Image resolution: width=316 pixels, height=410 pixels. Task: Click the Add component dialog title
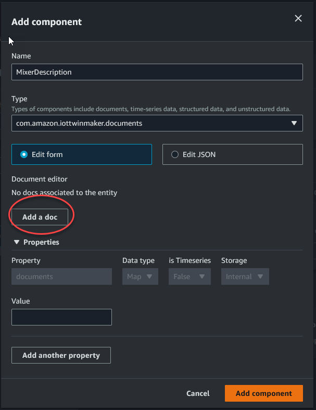point(47,22)
